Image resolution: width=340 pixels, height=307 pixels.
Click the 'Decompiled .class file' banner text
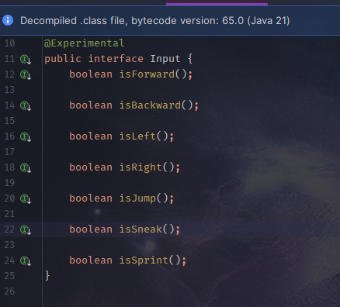coord(74,21)
